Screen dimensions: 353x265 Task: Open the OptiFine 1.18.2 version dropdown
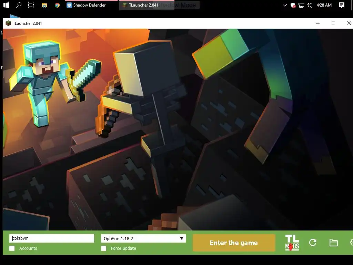143,238
